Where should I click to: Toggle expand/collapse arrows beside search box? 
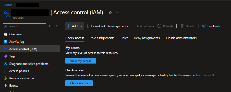coord(50,26)
